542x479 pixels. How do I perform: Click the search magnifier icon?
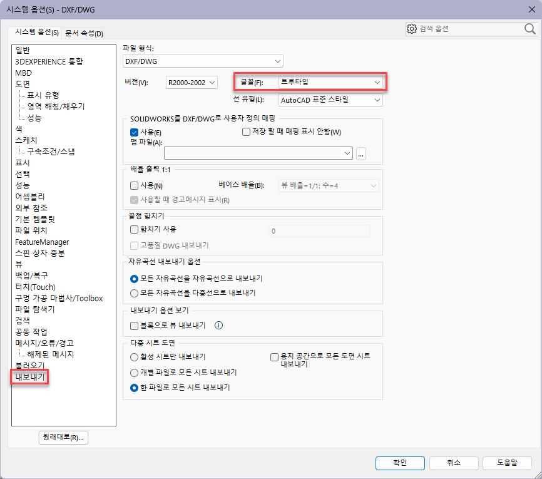click(x=529, y=29)
